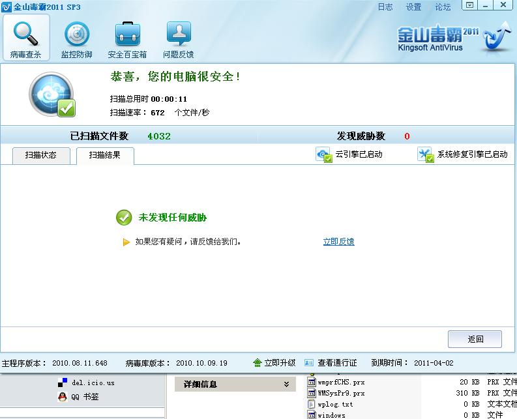Collapse the 详细信息 details panel

[x=286, y=385]
